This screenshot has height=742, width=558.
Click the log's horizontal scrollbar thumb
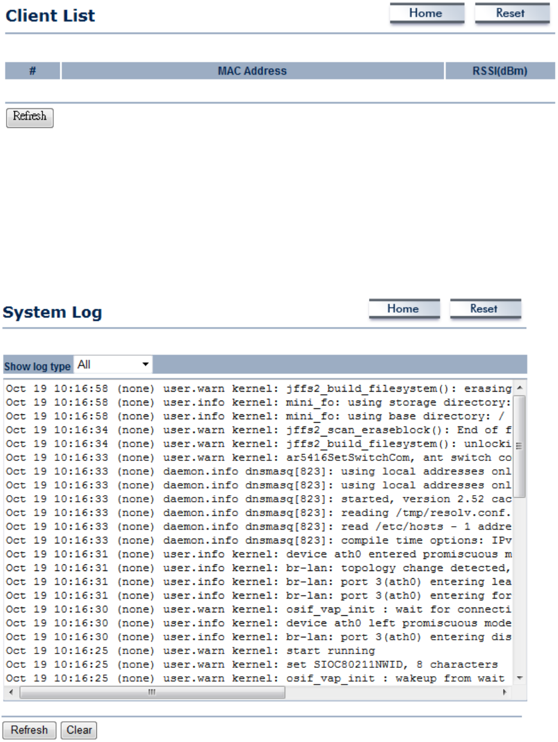pyautogui.click(x=152, y=692)
